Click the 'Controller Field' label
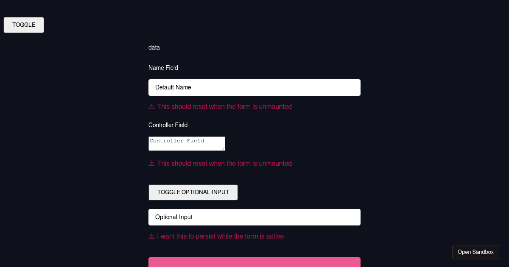This screenshot has height=267, width=509. [x=168, y=125]
